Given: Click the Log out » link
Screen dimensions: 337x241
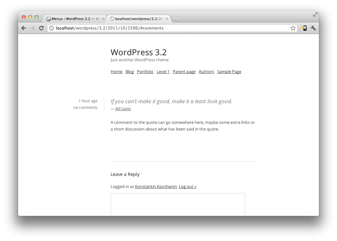Looking at the screenshot, I should click(187, 187).
